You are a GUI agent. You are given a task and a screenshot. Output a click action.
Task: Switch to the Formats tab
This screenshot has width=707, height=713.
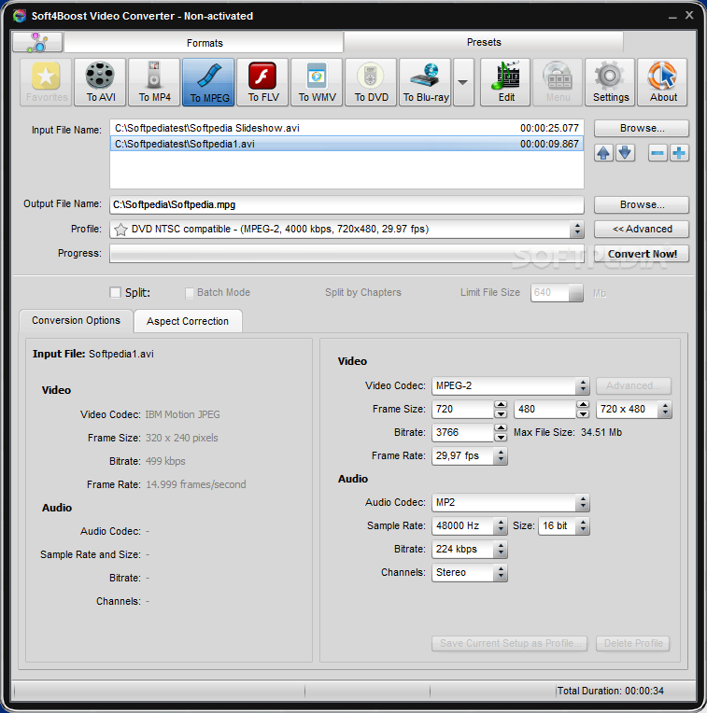204,43
